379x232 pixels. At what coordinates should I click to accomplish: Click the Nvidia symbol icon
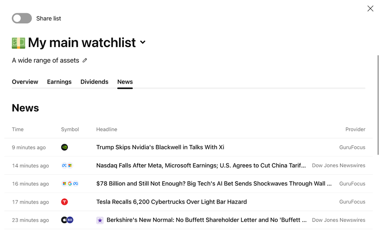click(x=65, y=147)
